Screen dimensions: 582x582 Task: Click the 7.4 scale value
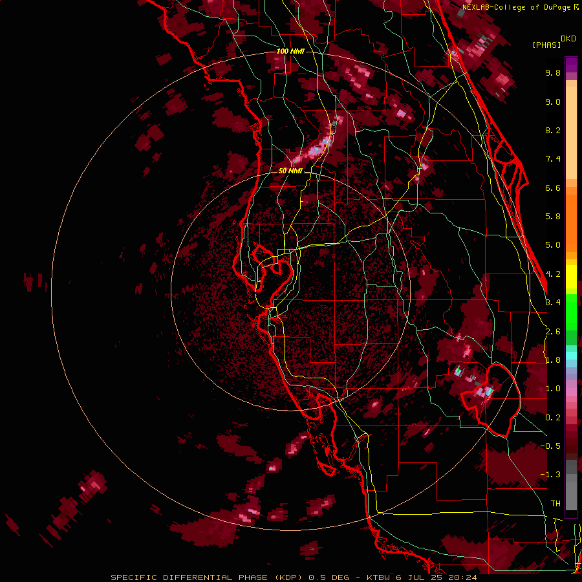point(553,159)
